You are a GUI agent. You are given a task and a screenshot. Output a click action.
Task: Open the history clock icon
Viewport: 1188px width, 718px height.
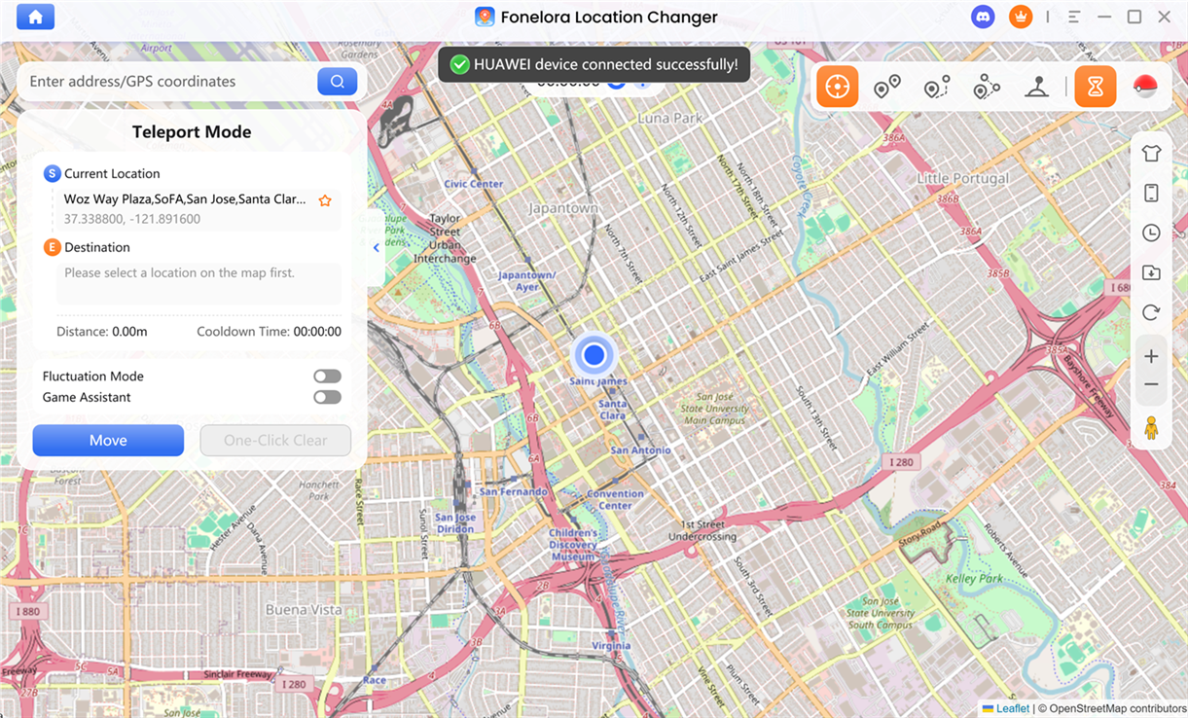[x=1151, y=233]
